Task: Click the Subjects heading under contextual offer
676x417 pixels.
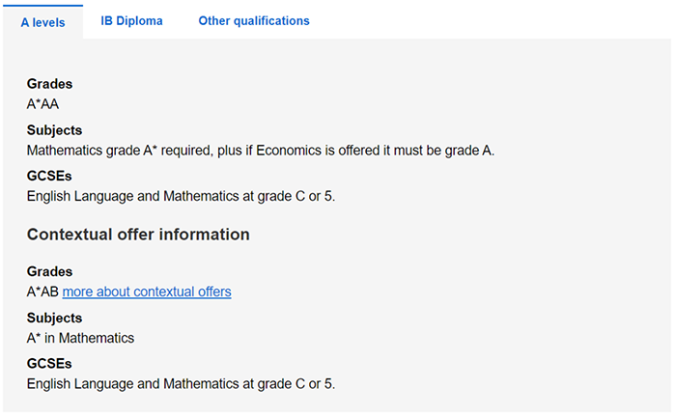Action: coord(54,318)
